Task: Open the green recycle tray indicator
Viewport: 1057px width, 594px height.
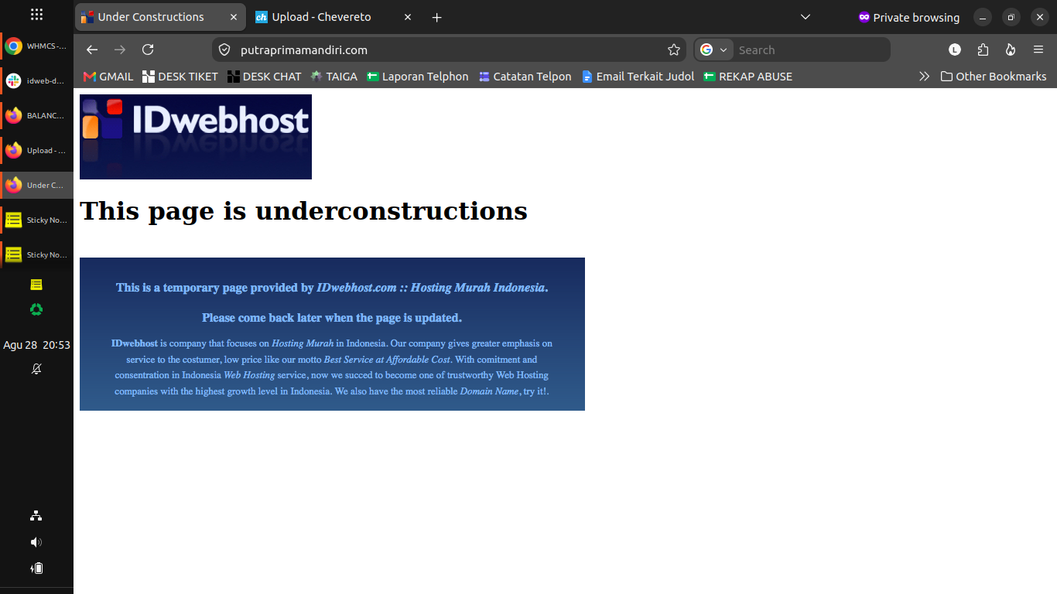Action: pos(36,309)
